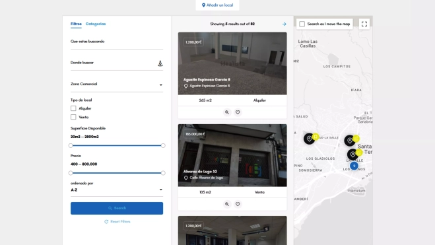Click the 185.000,00 € price tag
Screen dimensions: 435x245
(x=195, y=134)
